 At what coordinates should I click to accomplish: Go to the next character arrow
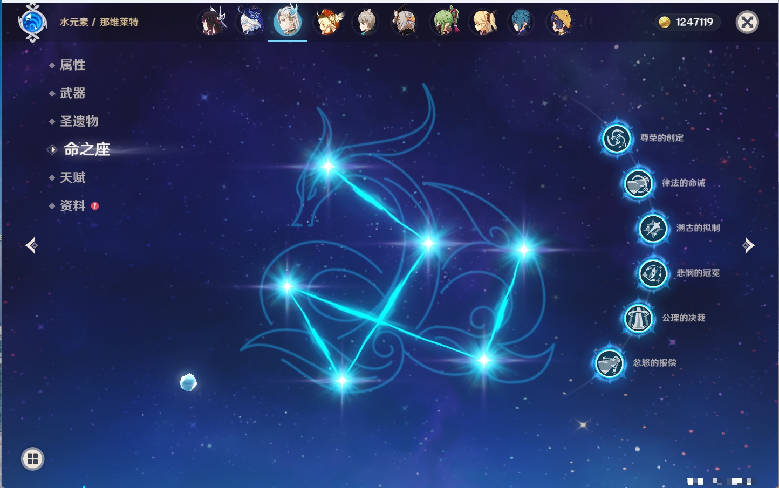748,245
